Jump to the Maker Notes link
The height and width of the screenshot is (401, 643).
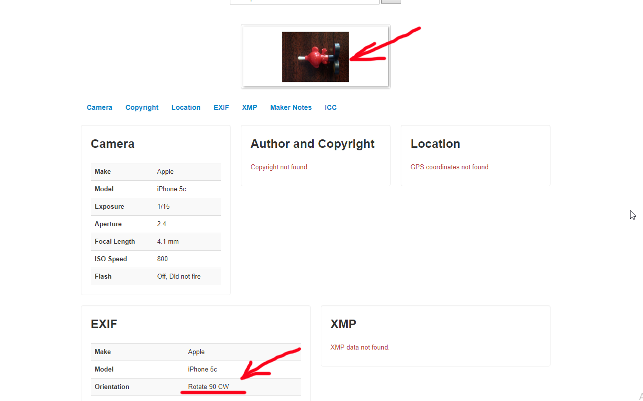tap(291, 107)
